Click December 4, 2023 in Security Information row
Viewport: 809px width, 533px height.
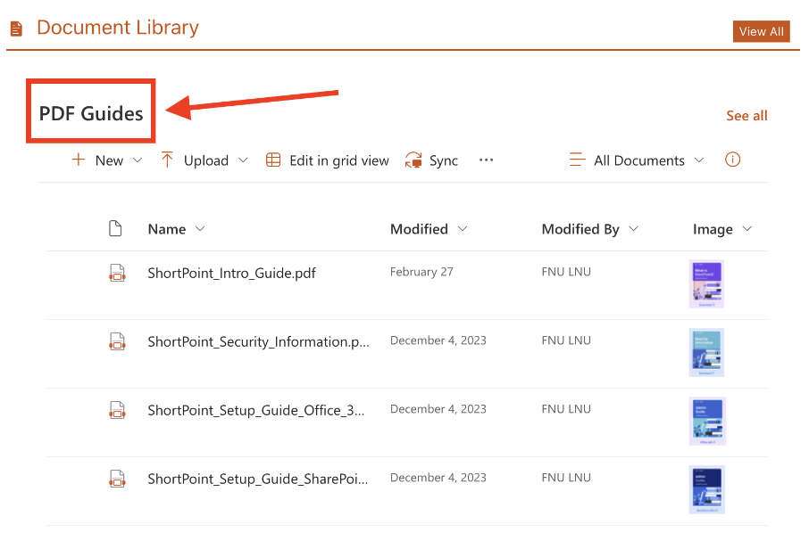click(x=438, y=340)
